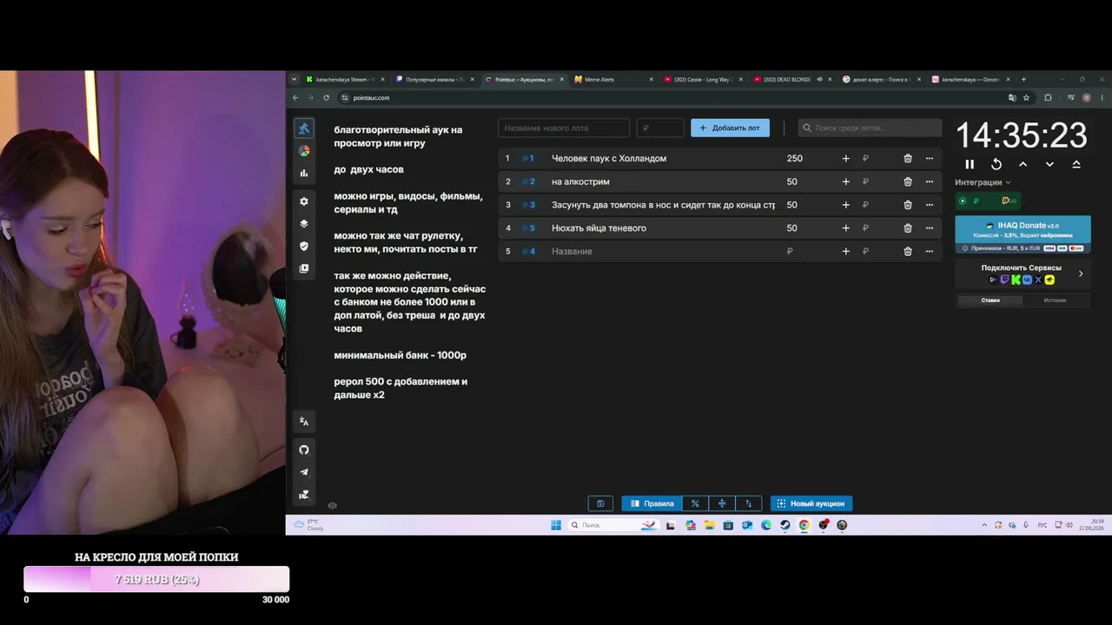Screen dimensions: 1112x625
Task: Toggle the points integration switch
Action: click(1009, 201)
